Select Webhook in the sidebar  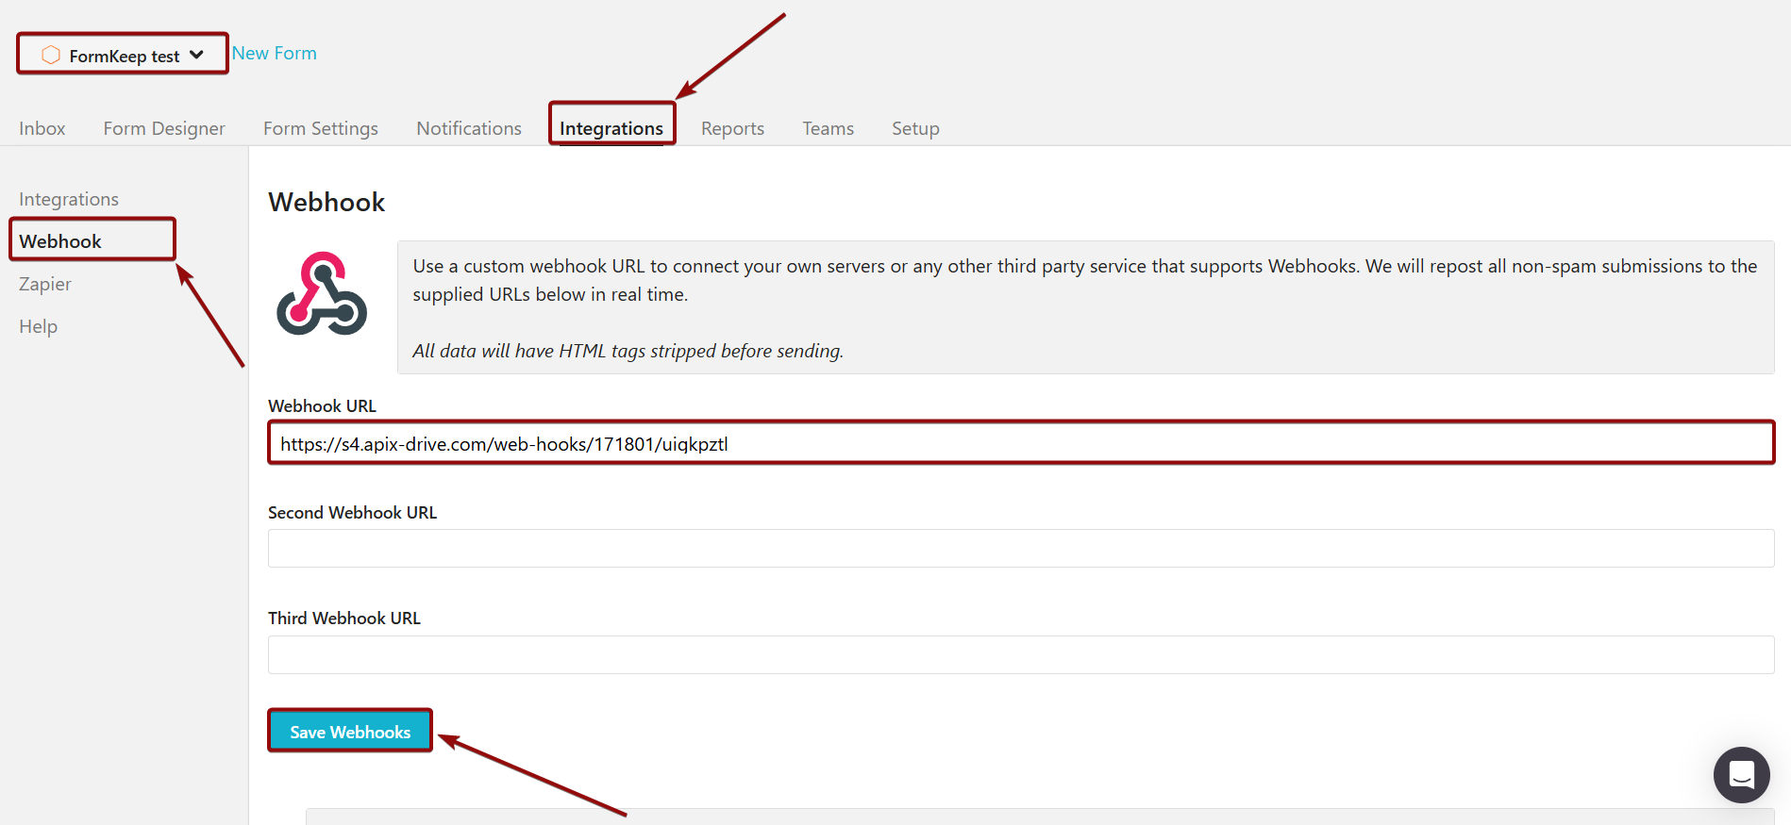(60, 241)
